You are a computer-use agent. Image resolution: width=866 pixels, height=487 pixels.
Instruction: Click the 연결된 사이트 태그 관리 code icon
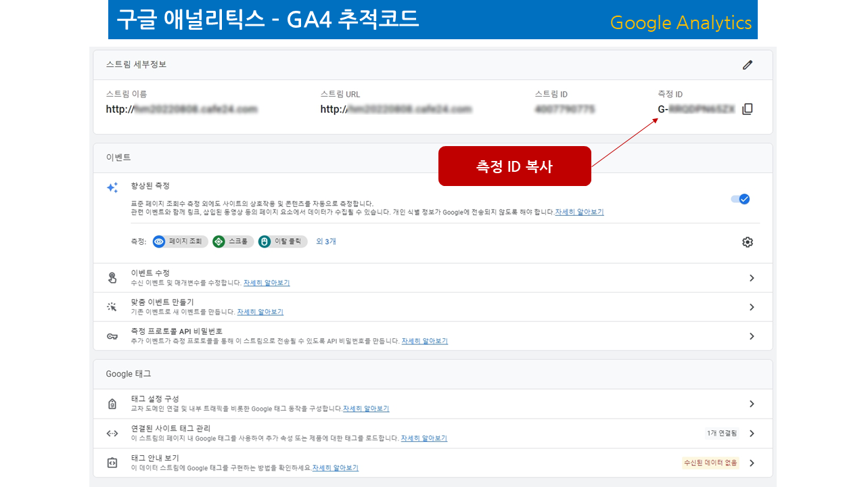[x=112, y=434]
